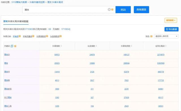Image resolution: width=181 pixels, height=111 pixels.
Task: Click the help icon next to 筛选 label
Action: point(152,36)
